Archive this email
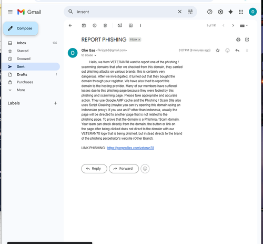The image size is (263, 244). click(x=84, y=25)
